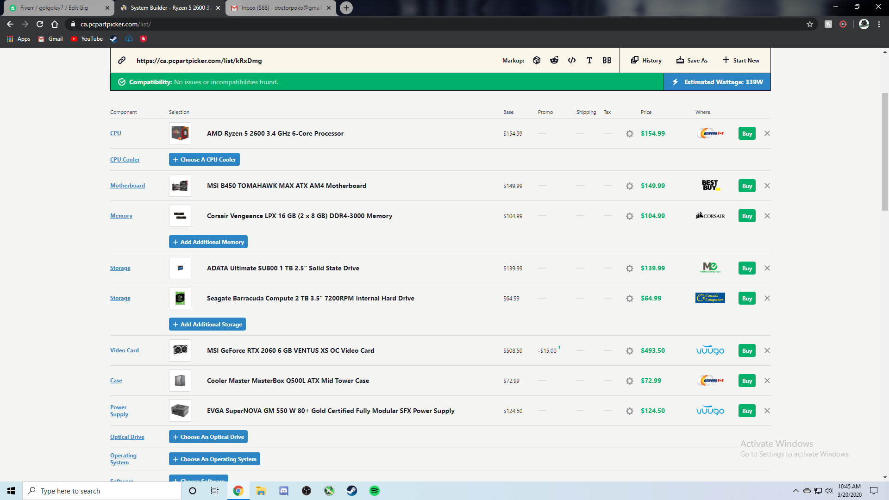Click the permalink chain icon
889x500 pixels.
pos(122,60)
